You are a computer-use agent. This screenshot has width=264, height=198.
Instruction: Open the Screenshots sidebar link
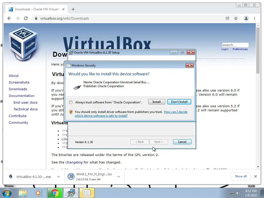[x=19, y=82]
